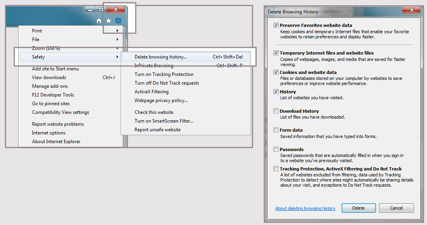
Task: Choose Internet options from the menu
Action: click(49, 133)
